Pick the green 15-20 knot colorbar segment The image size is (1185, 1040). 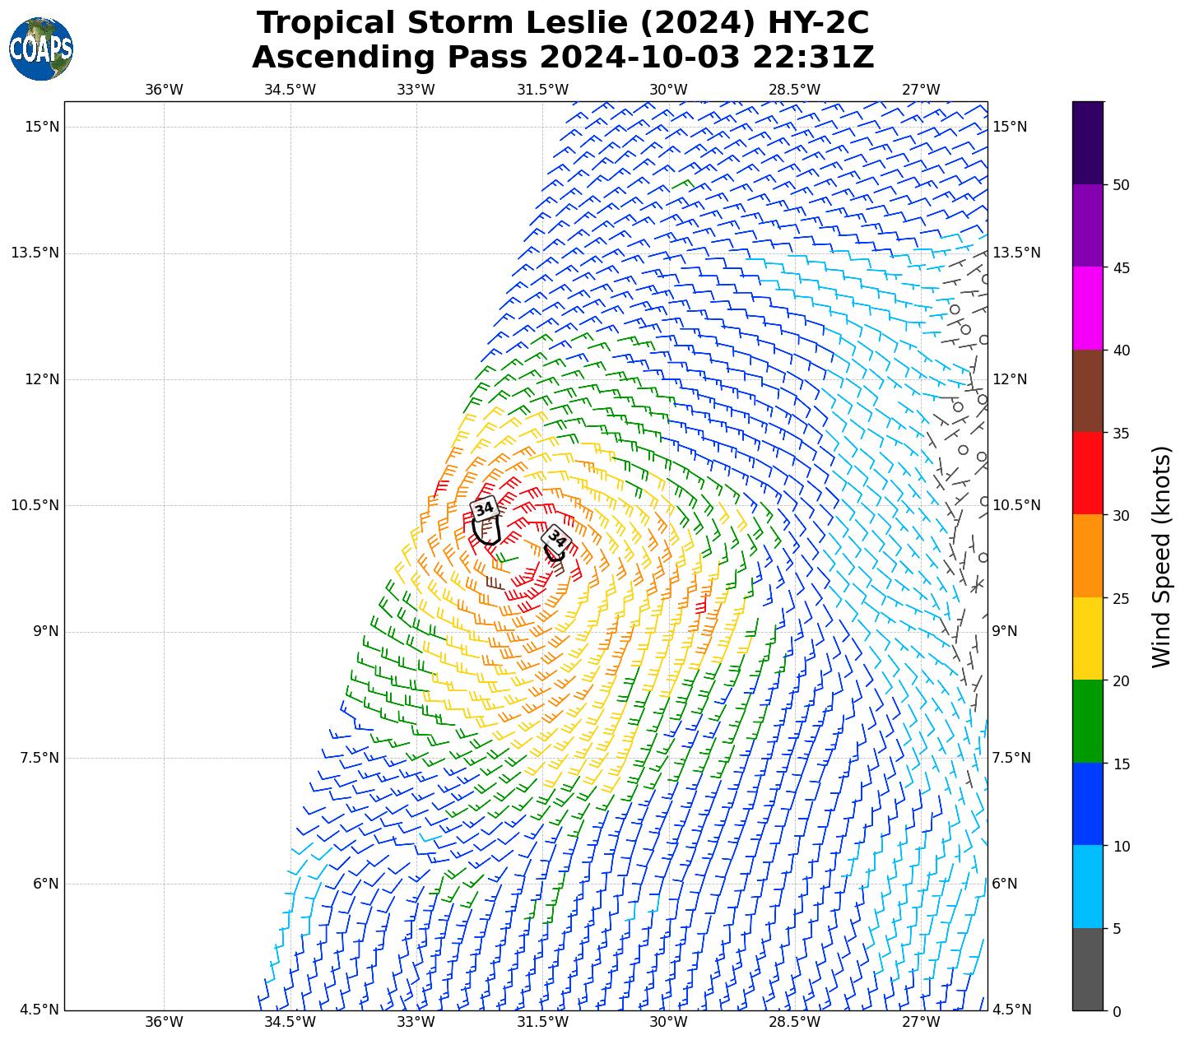[1088, 721]
